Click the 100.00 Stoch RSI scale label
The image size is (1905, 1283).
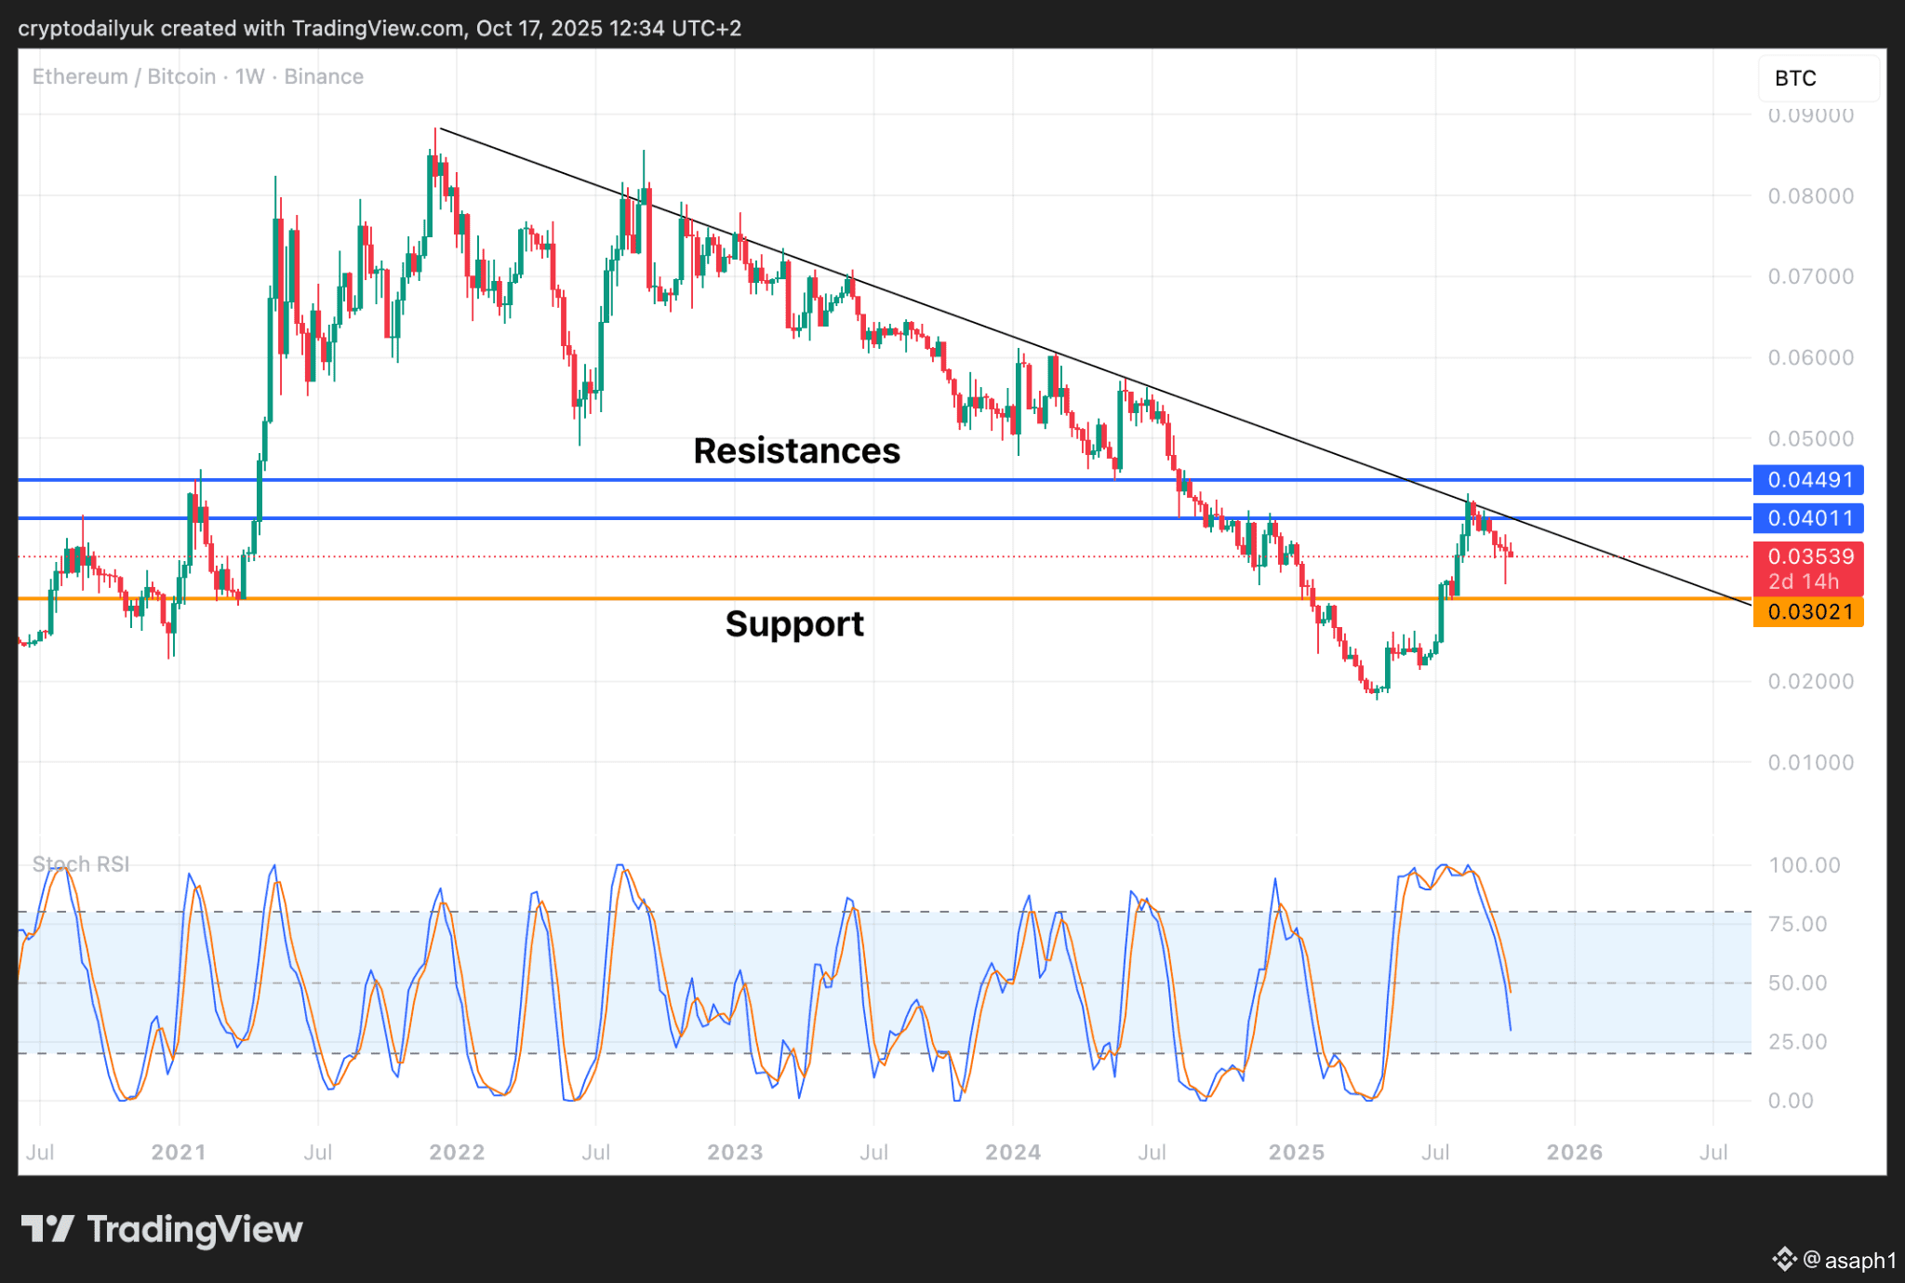click(x=1804, y=865)
